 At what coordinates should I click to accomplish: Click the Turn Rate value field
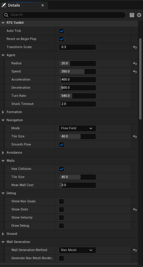click(x=77, y=96)
